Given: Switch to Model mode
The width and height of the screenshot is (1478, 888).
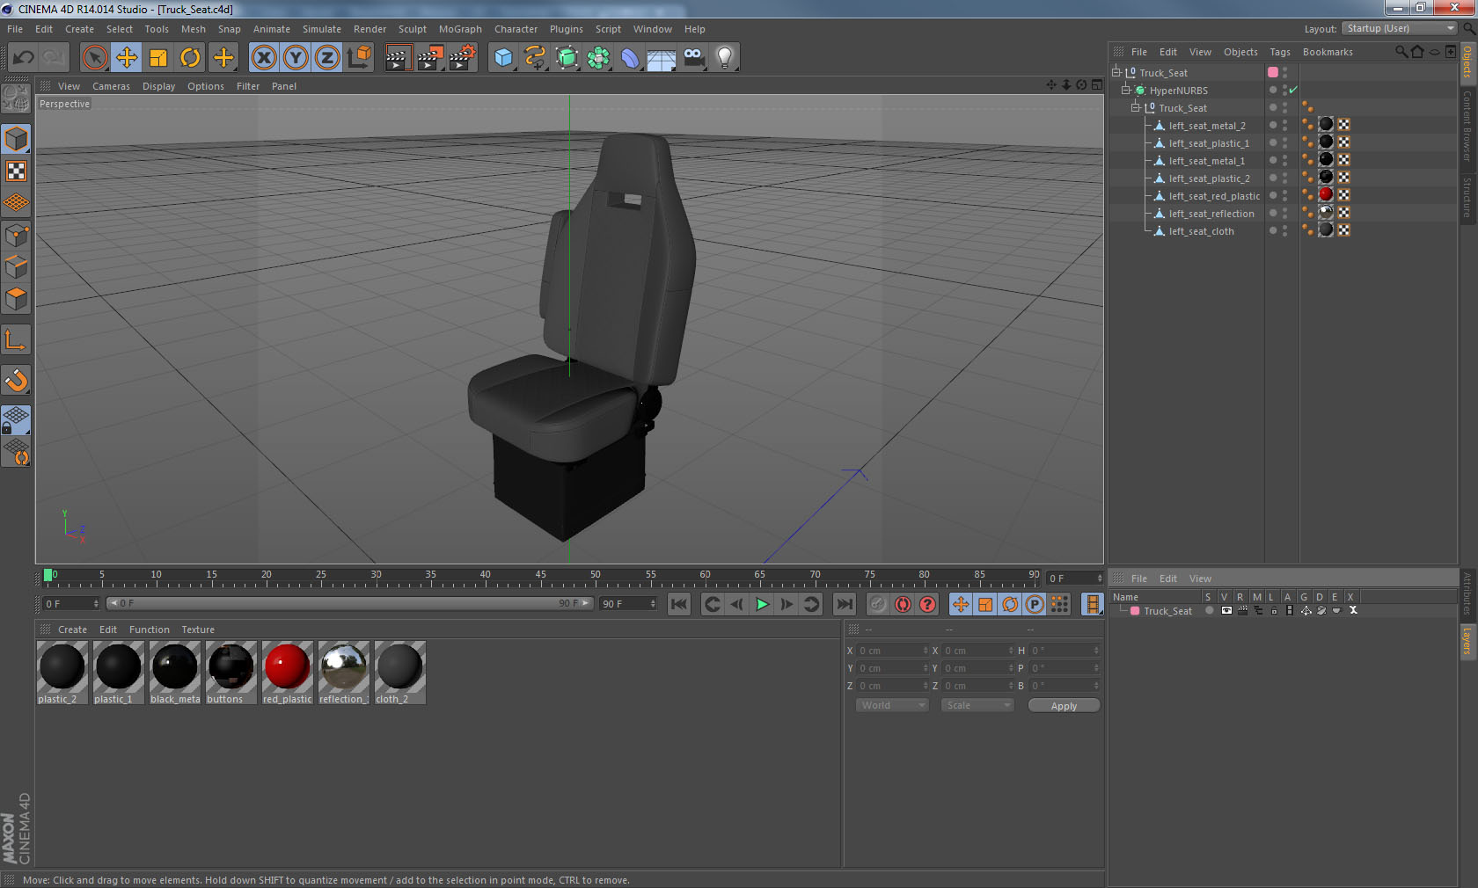Looking at the screenshot, I should (16, 139).
